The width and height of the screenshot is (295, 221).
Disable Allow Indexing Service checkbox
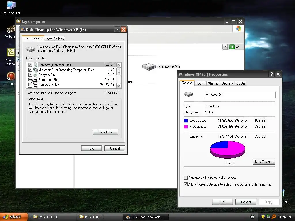186,184
